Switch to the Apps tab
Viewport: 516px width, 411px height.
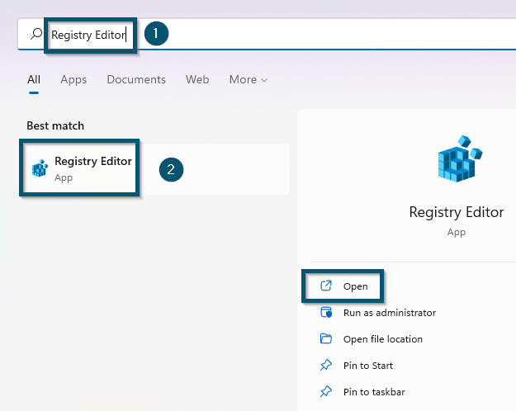click(x=73, y=79)
